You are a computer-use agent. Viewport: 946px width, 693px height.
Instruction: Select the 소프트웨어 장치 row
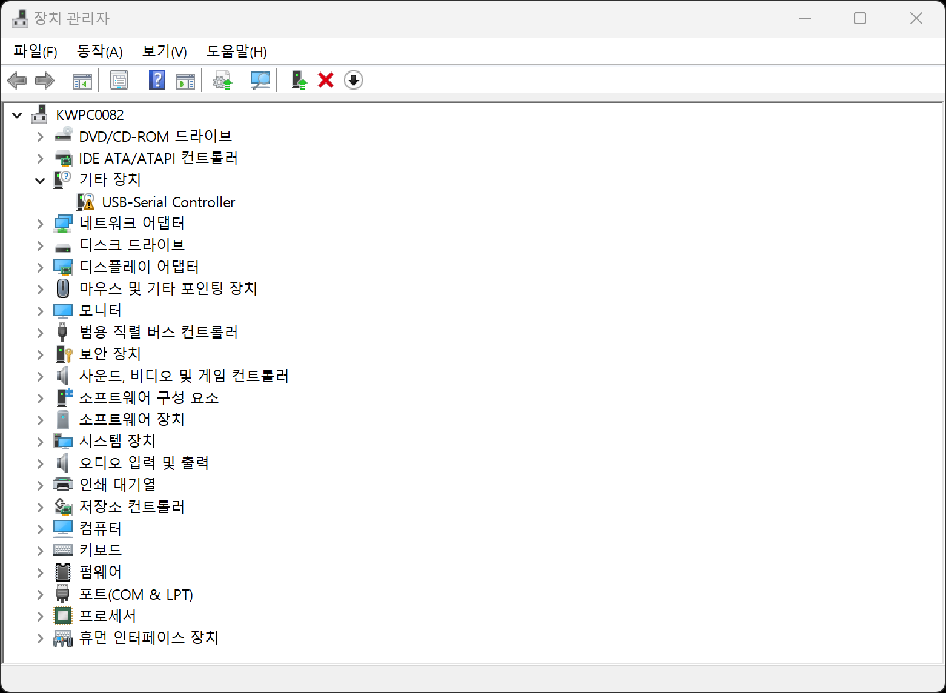coord(132,419)
